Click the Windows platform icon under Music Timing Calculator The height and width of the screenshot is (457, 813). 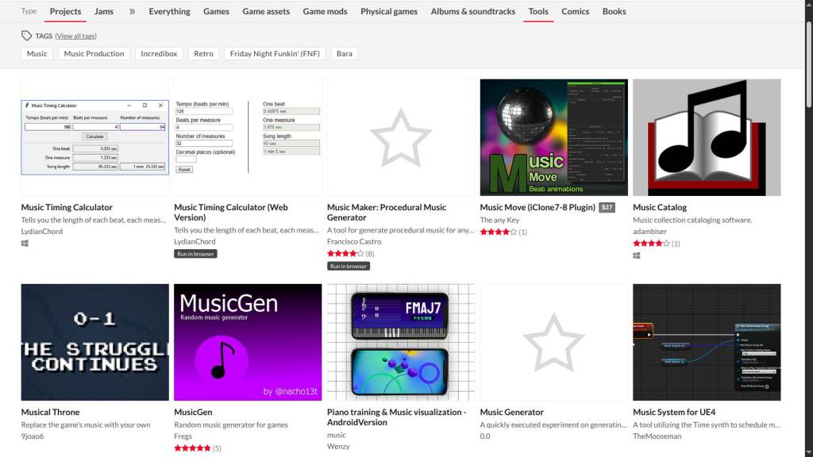(25, 243)
